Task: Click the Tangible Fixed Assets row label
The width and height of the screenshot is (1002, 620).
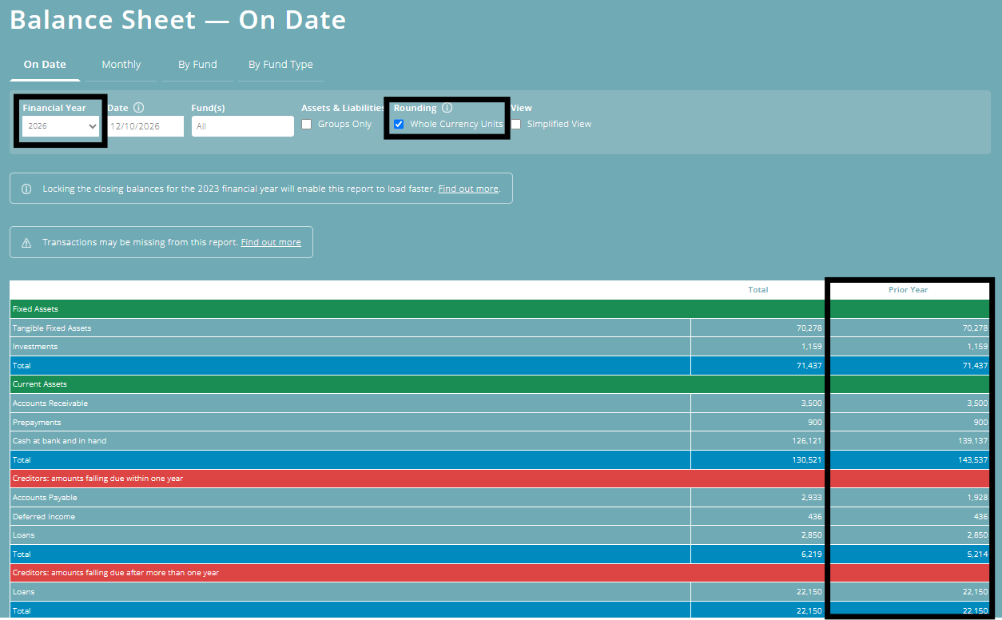Action: click(x=52, y=328)
